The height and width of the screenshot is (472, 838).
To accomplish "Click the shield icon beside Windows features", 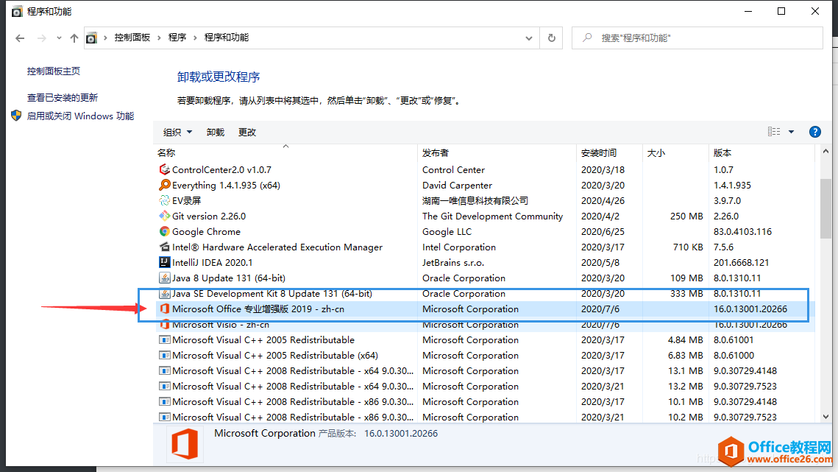I will (x=17, y=116).
